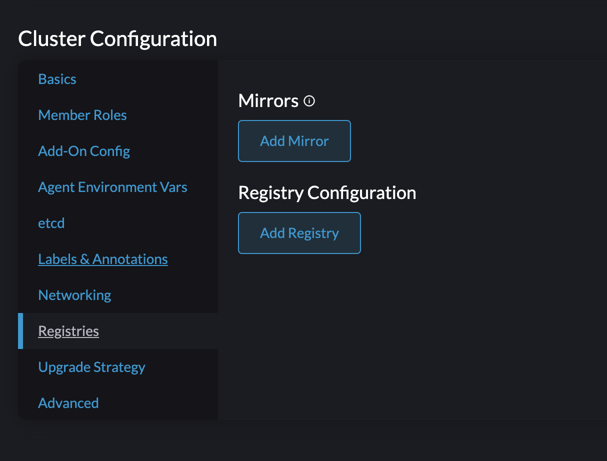Image resolution: width=607 pixels, height=461 pixels.
Task: Show the Advanced configuration options
Action: [x=68, y=402]
